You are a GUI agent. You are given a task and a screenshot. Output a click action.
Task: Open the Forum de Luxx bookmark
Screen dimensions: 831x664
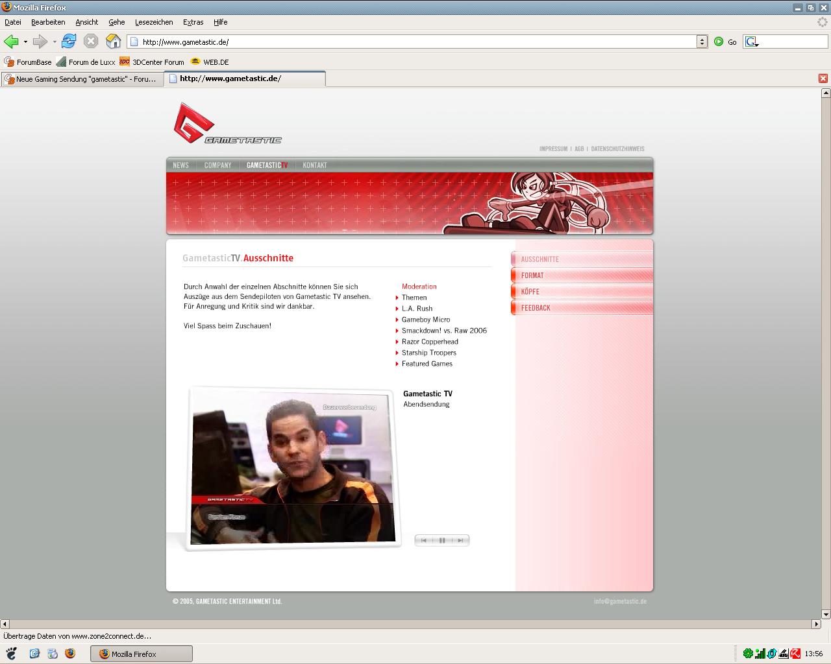86,62
